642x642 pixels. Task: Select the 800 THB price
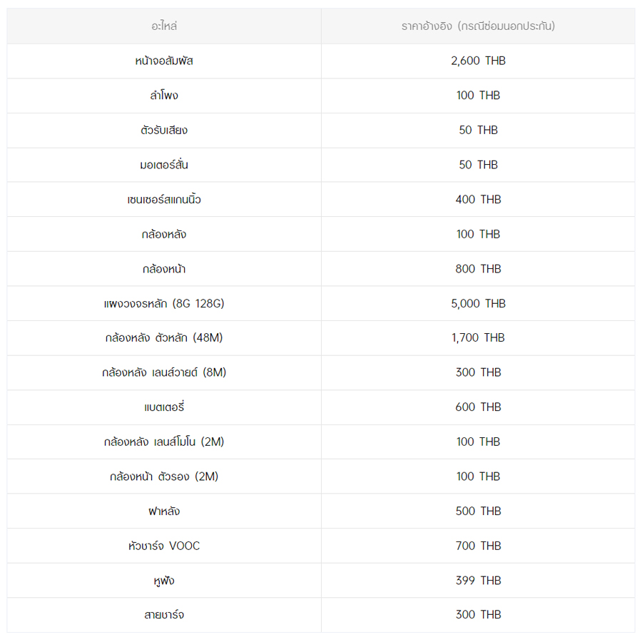pos(478,269)
